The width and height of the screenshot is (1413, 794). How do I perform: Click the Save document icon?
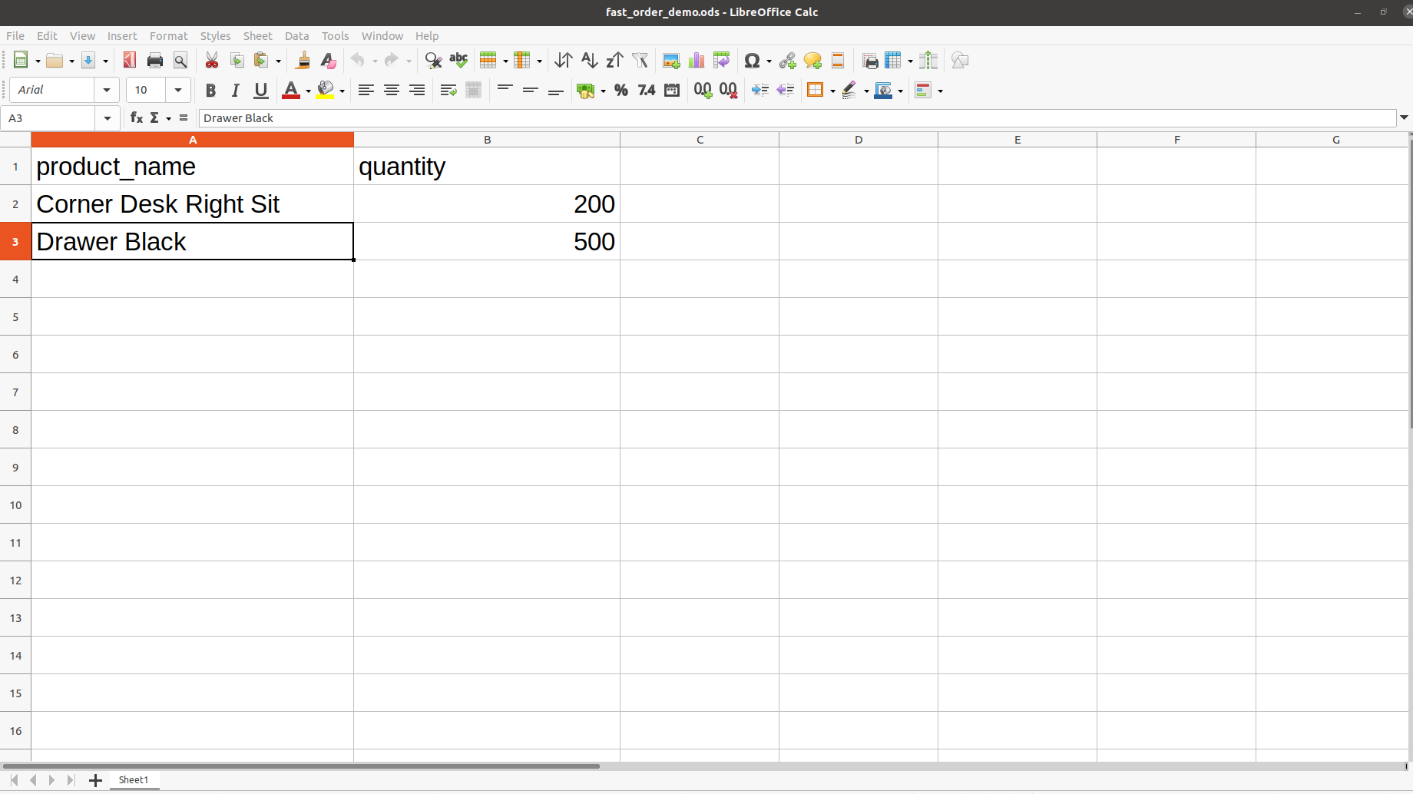[x=88, y=61]
